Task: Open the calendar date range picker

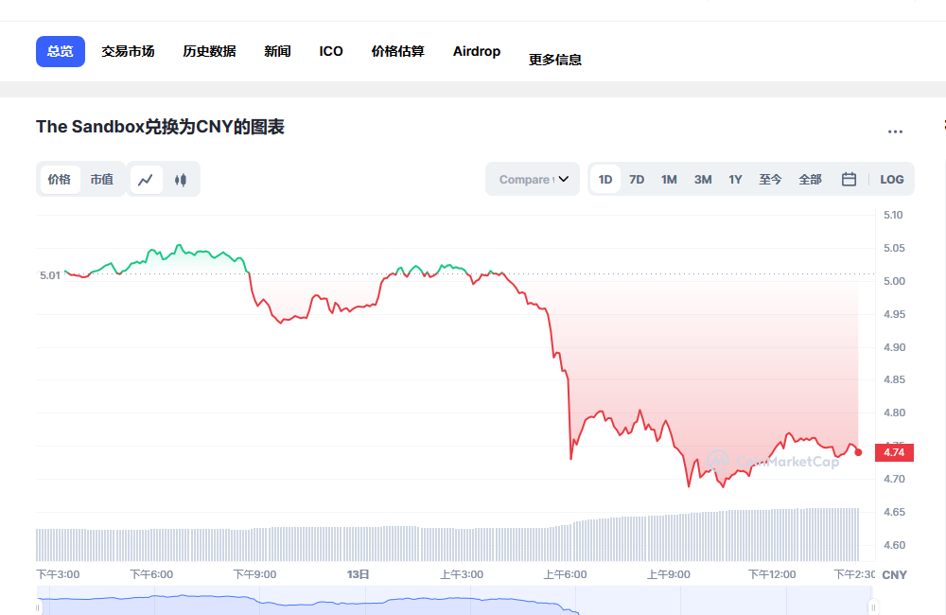Action: click(849, 179)
